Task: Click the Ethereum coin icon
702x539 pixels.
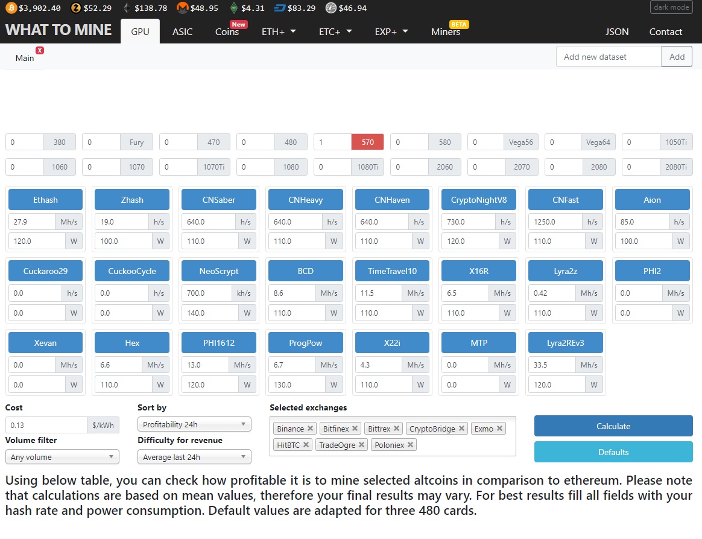Action: [126, 8]
